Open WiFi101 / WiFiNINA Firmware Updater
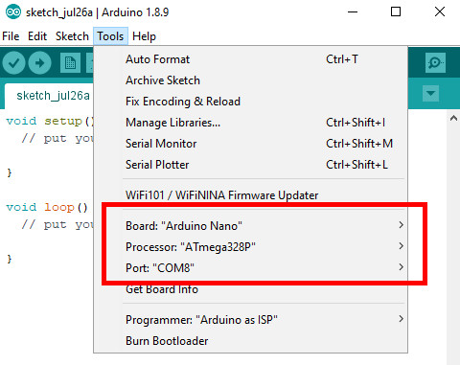460x365 pixels. [x=250, y=195]
